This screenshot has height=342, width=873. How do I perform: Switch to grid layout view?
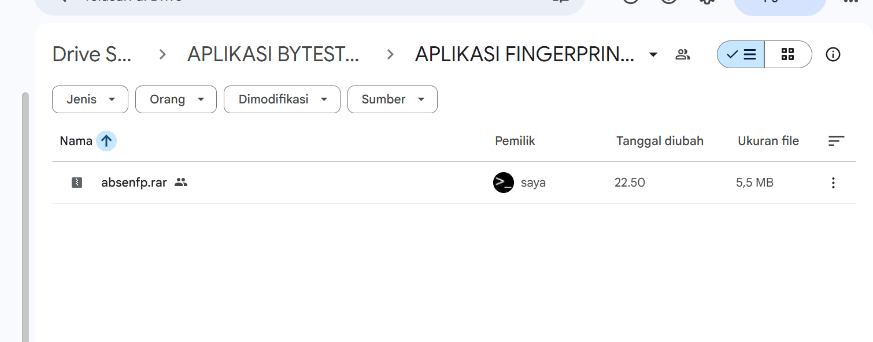(x=787, y=55)
